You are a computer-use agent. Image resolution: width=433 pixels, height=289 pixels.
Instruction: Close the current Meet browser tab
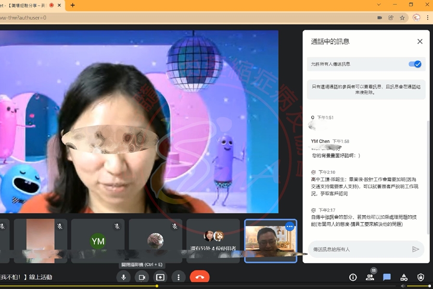(x=59, y=5)
